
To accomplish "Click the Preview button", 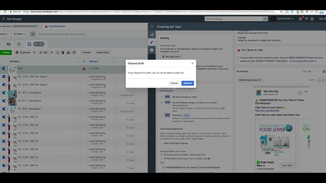I will (x=86, y=52).
